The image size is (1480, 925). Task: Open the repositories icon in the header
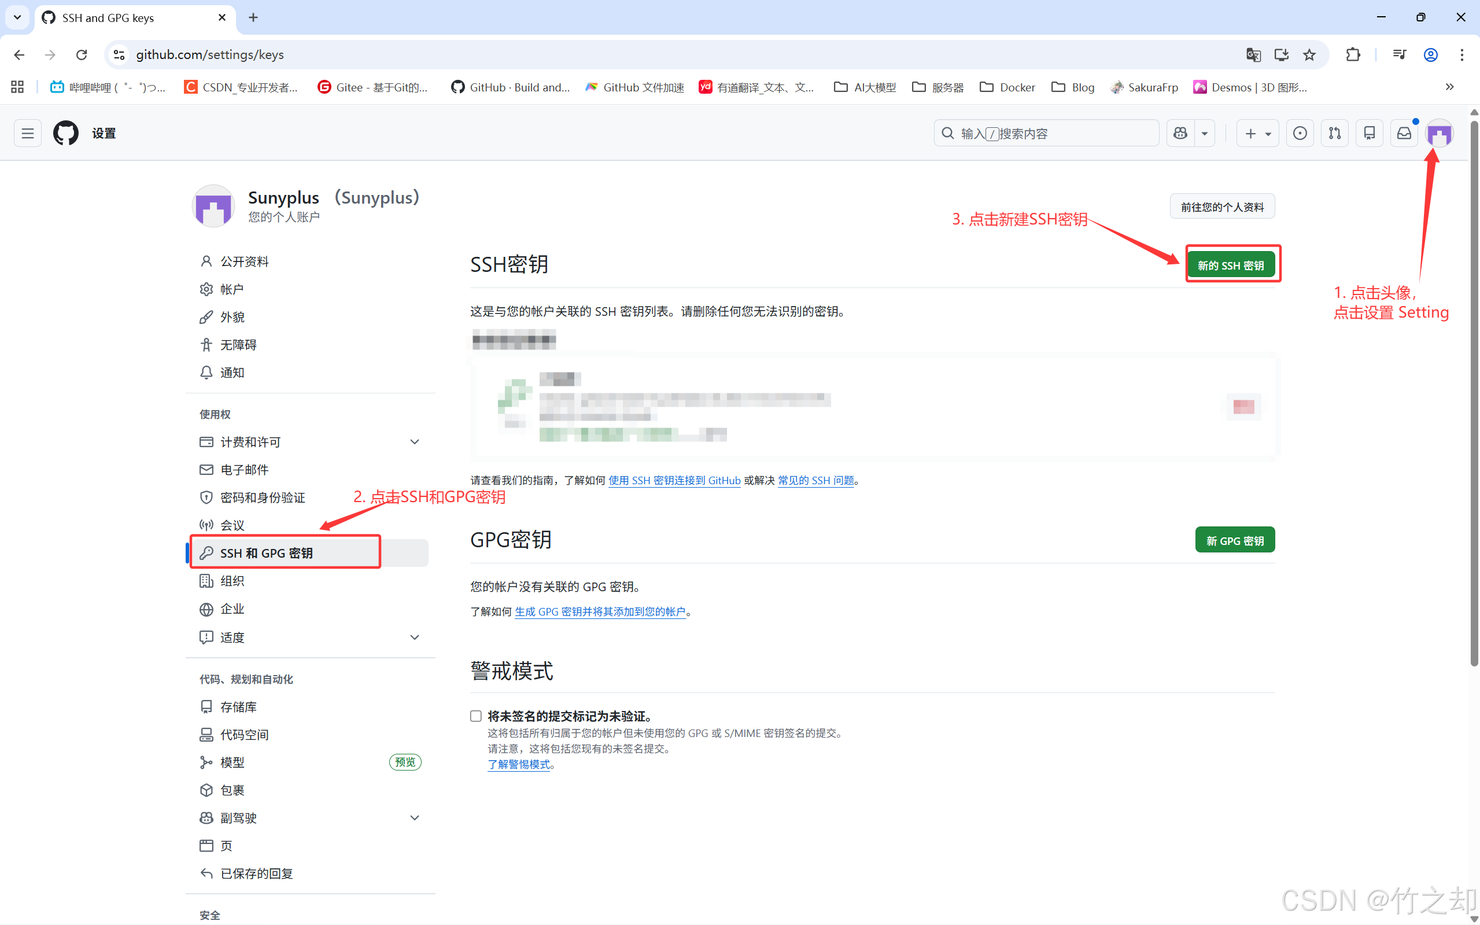(1370, 132)
